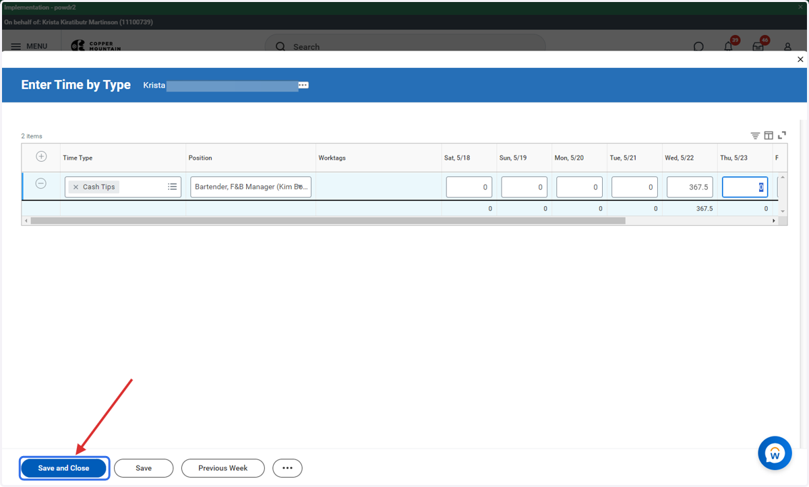Open the MENU hamburger button
This screenshot has height=487, width=809.
point(29,46)
